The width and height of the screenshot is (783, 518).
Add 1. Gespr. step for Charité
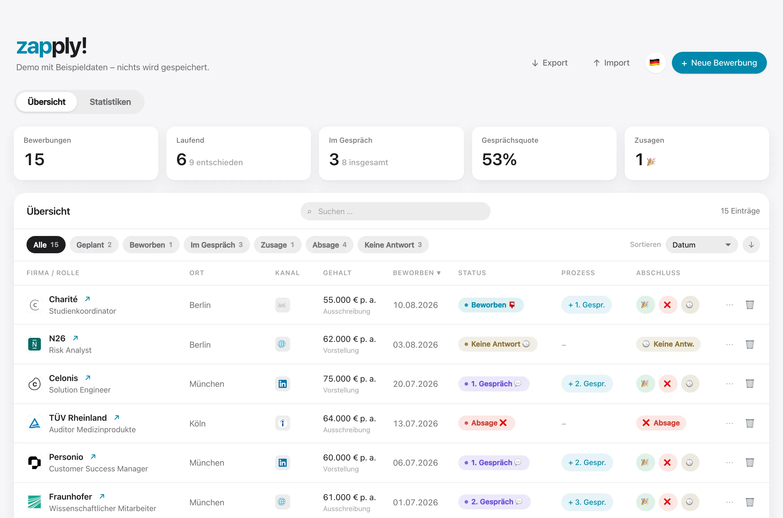tap(586, 304)
